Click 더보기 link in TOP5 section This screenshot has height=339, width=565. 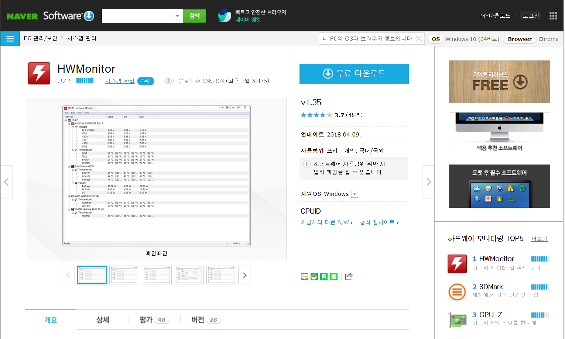click(x=540, y=239)
